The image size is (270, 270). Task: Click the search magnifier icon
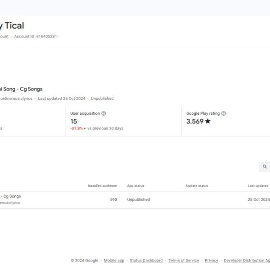tap(265, 166)
